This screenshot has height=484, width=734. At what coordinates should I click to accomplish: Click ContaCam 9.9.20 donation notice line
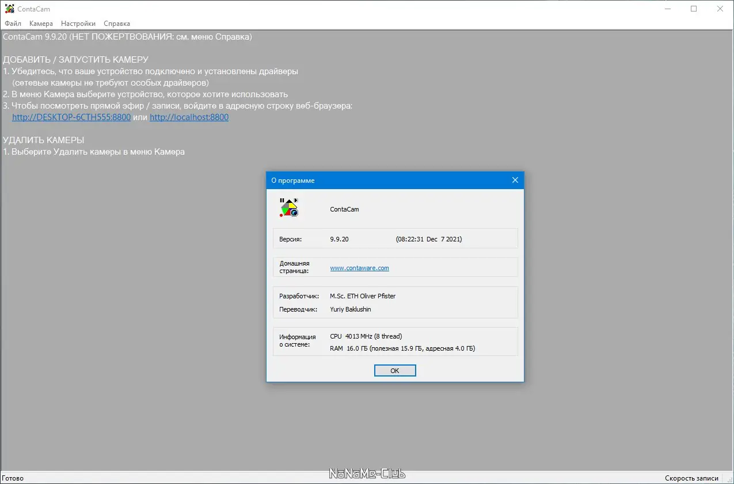[127, 37]
